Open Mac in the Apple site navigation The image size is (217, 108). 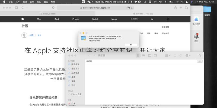click(x=39, y=19)
